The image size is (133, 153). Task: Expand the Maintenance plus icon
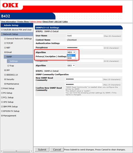pos(5,84)
